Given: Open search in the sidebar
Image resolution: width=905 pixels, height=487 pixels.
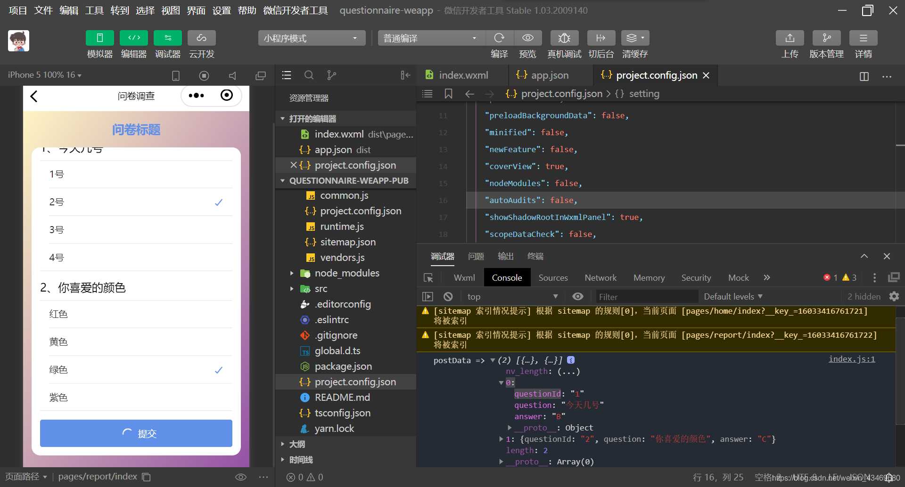Looking at the screenshot, I should [x=309, y=75].
